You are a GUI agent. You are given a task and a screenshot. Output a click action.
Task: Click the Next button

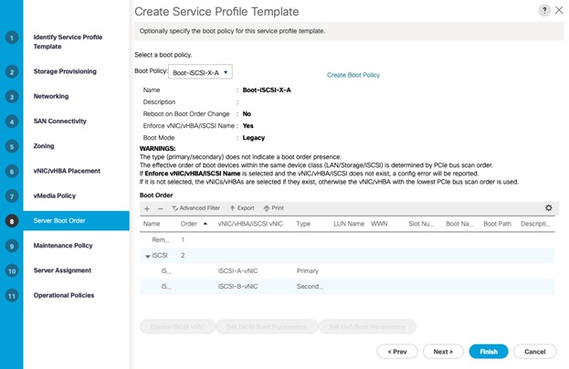[443, 352]
